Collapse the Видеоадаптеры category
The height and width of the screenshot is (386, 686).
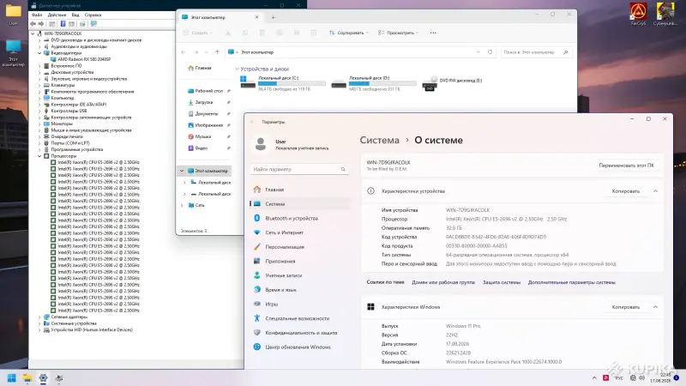(39, 53)
